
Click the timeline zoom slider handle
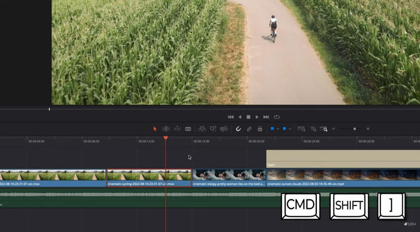355,129
